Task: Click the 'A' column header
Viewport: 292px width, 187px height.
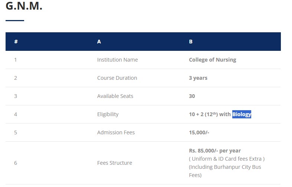Action: tap(99, 42)
